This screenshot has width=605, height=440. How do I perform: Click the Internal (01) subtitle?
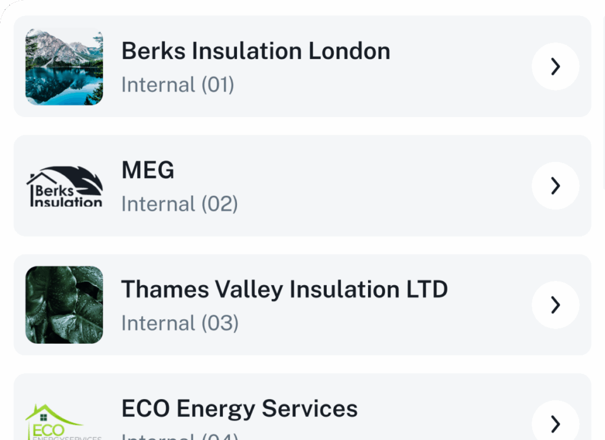point(178,85)
